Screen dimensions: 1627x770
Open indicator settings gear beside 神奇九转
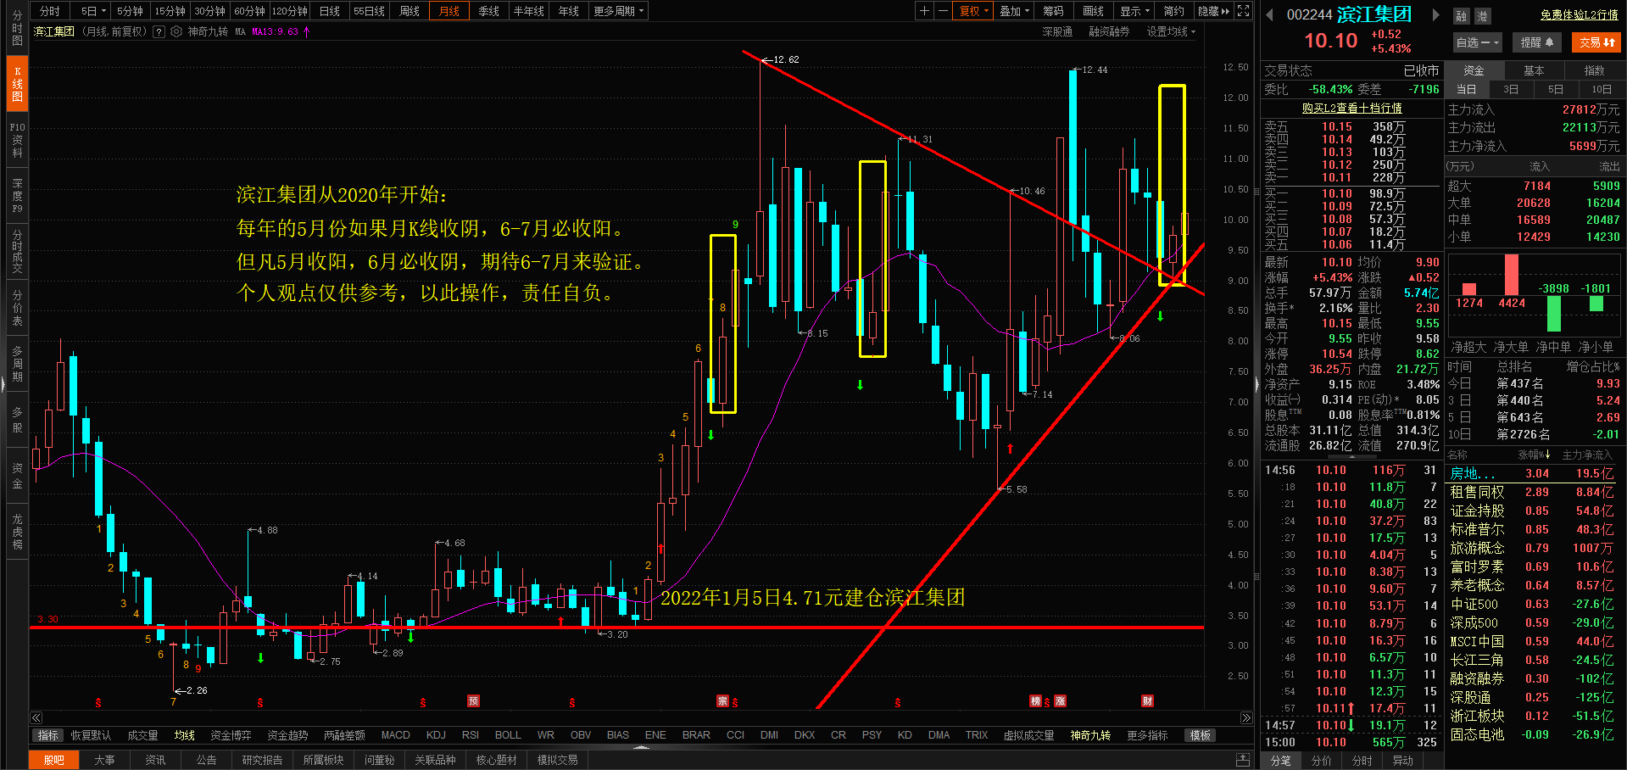(176, 31)
